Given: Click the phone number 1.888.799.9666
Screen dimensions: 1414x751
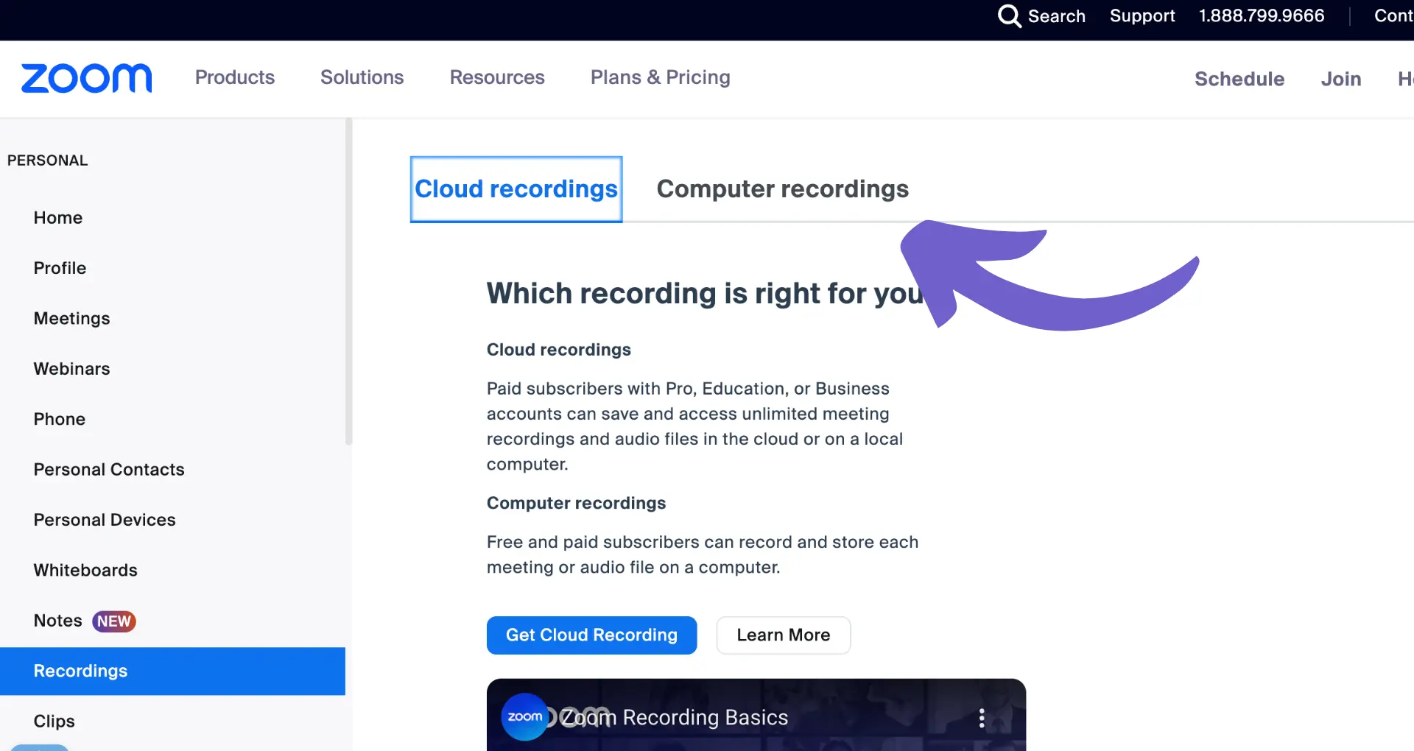Looking at the screenshot, I should (x=1262, y=15).
